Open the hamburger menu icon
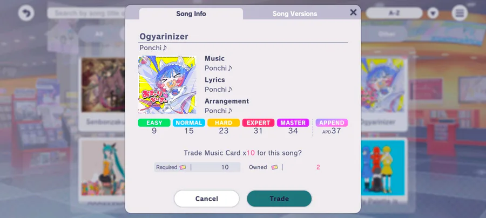 coord(460,13)
